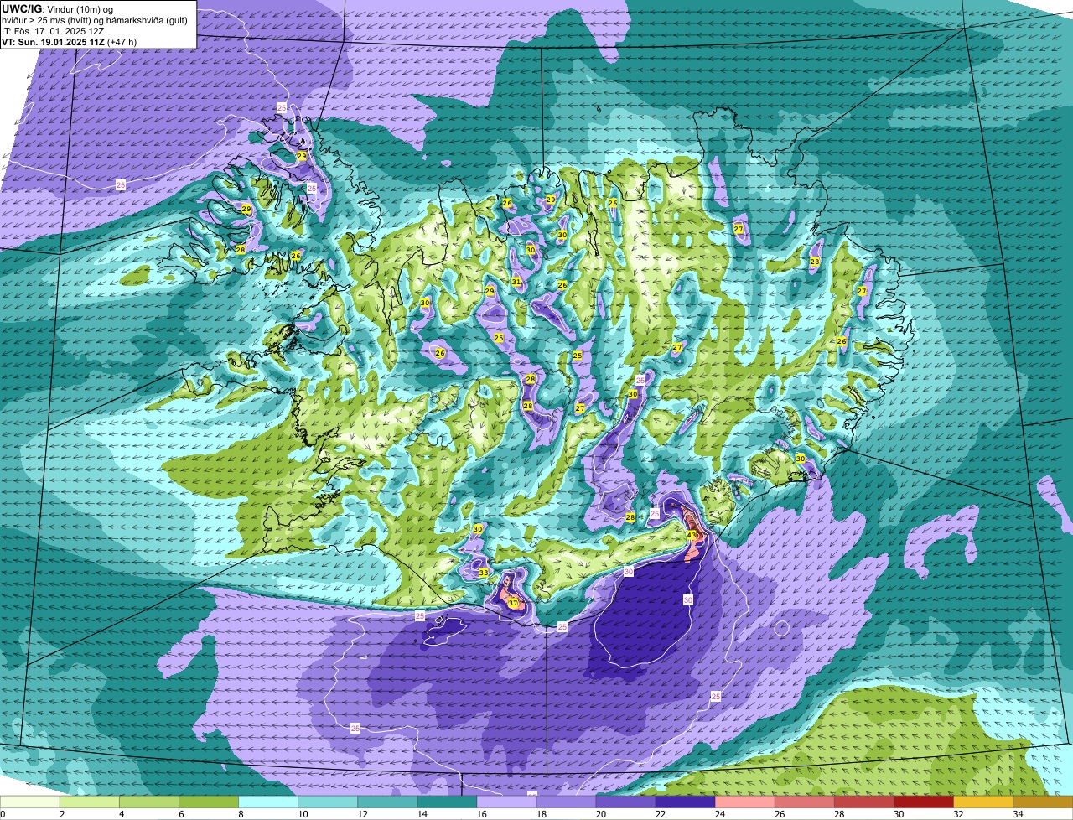Viewport: 1073px width, 820px height.
Task: Pick the pink legend swatch for 24 to 26
Action: (x=744, y=802)
